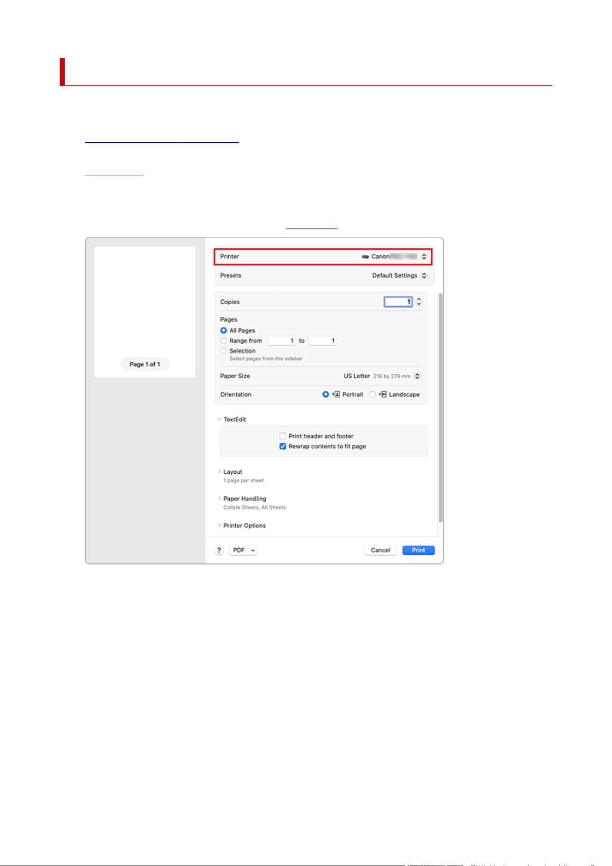This screenshot has width=612, height=866.
Task: Click the Cancel button
Action: (x=380, y=550)
